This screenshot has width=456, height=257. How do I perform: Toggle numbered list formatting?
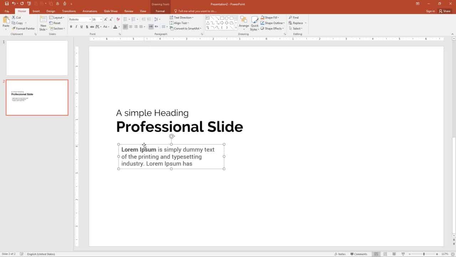coord(134,19)
